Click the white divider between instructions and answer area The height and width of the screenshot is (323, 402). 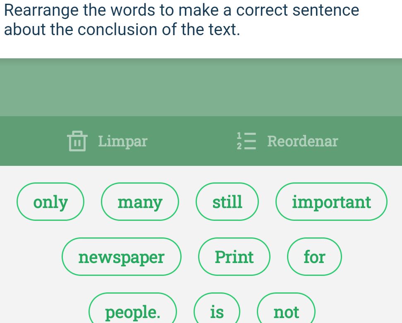(201, 50)
